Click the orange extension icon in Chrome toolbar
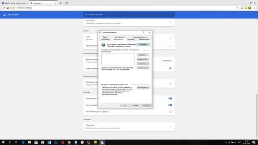This screenshot has width=258, height=145. [x=246, y=8]
